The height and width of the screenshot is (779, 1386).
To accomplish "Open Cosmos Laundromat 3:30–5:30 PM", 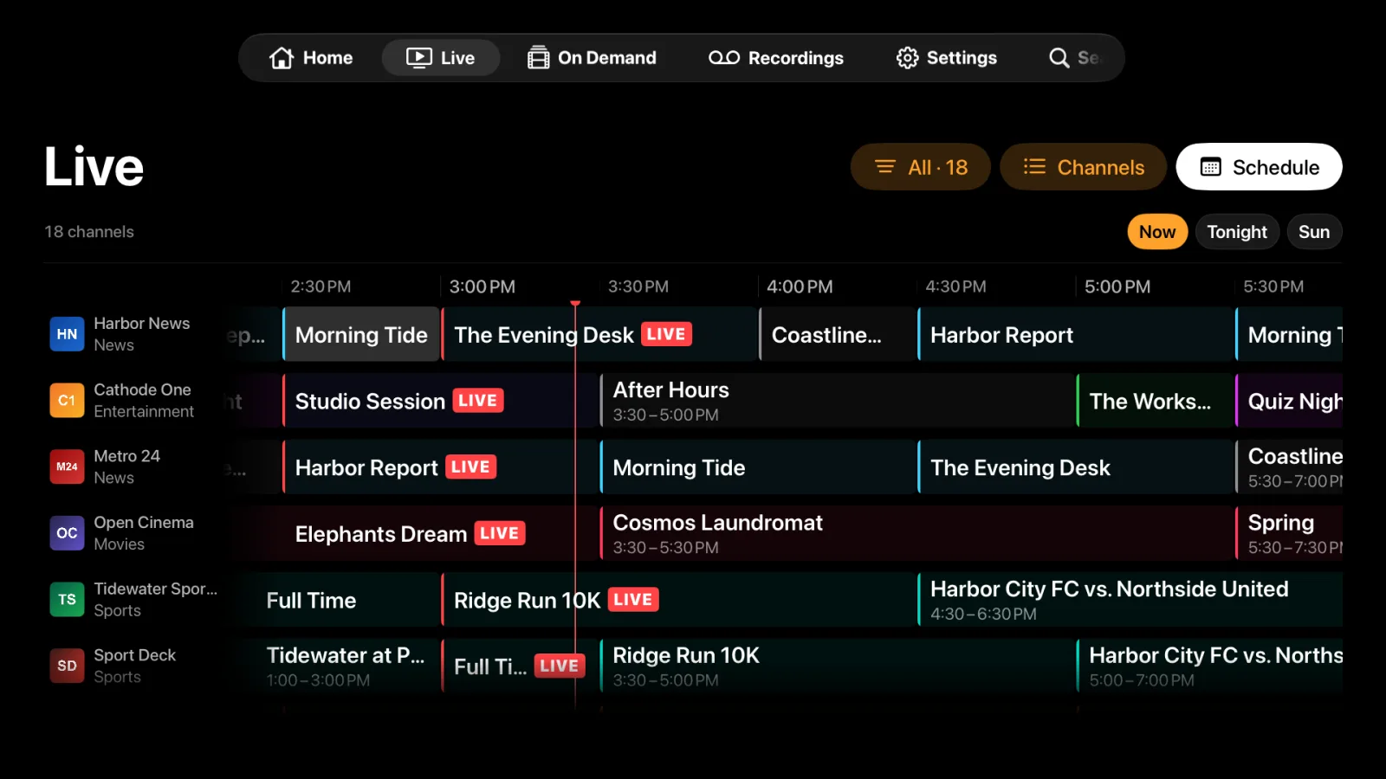I will 916,533.
